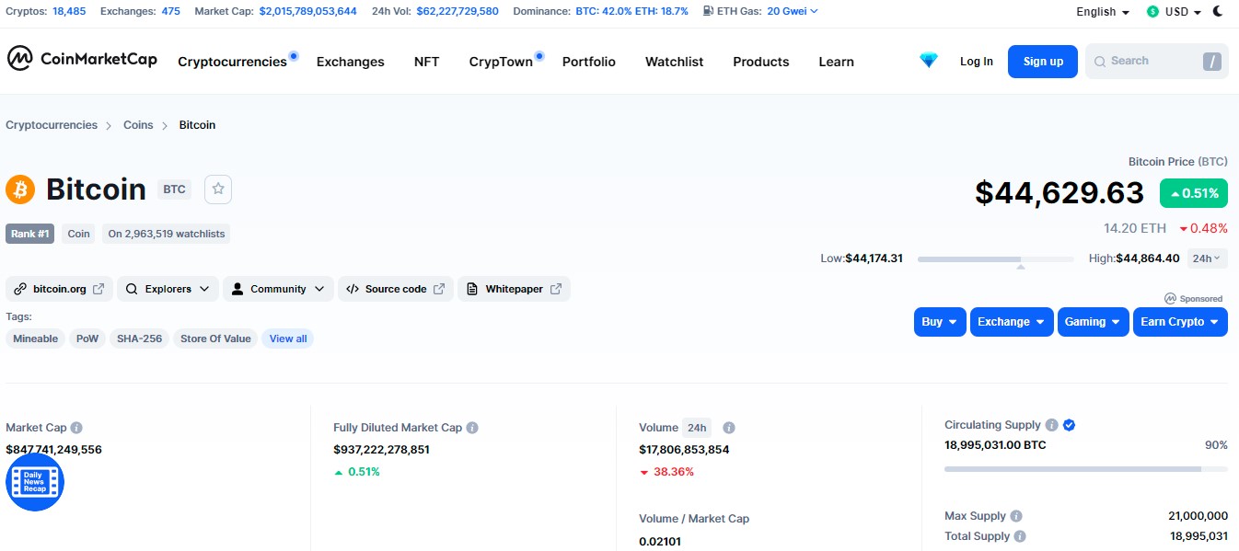1239x551 pixels.
Task: Click the CoinMarketCap logo
Action: tap(83, 59)
